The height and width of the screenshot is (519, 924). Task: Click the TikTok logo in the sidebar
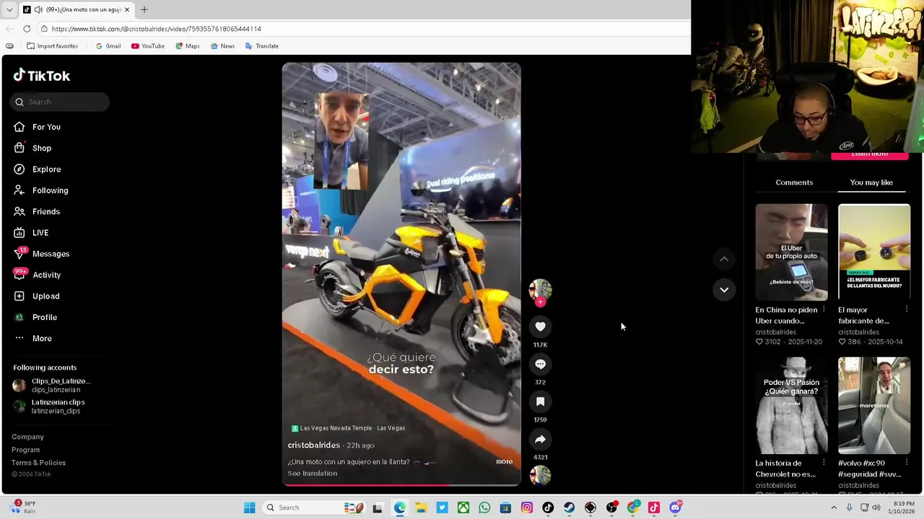pos(42,76)
